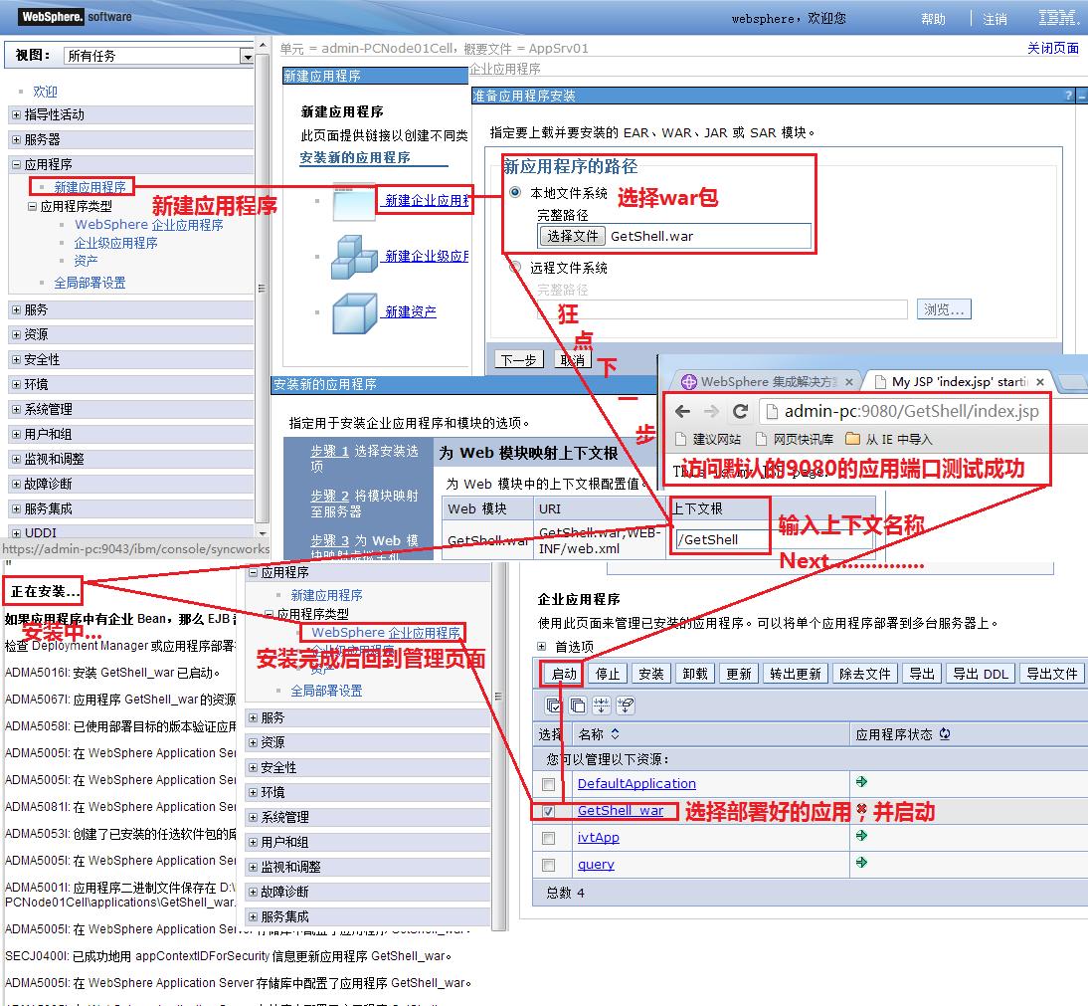The image size is (1088, 1006).
Task: Expand 故障诊断 in the main navigation under 视图
Action: pyautogui.click(x=16, y=484)
